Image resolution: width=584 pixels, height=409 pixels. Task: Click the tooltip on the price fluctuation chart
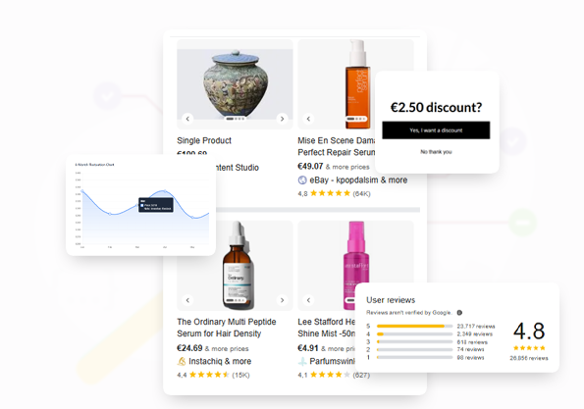[156, 205]
